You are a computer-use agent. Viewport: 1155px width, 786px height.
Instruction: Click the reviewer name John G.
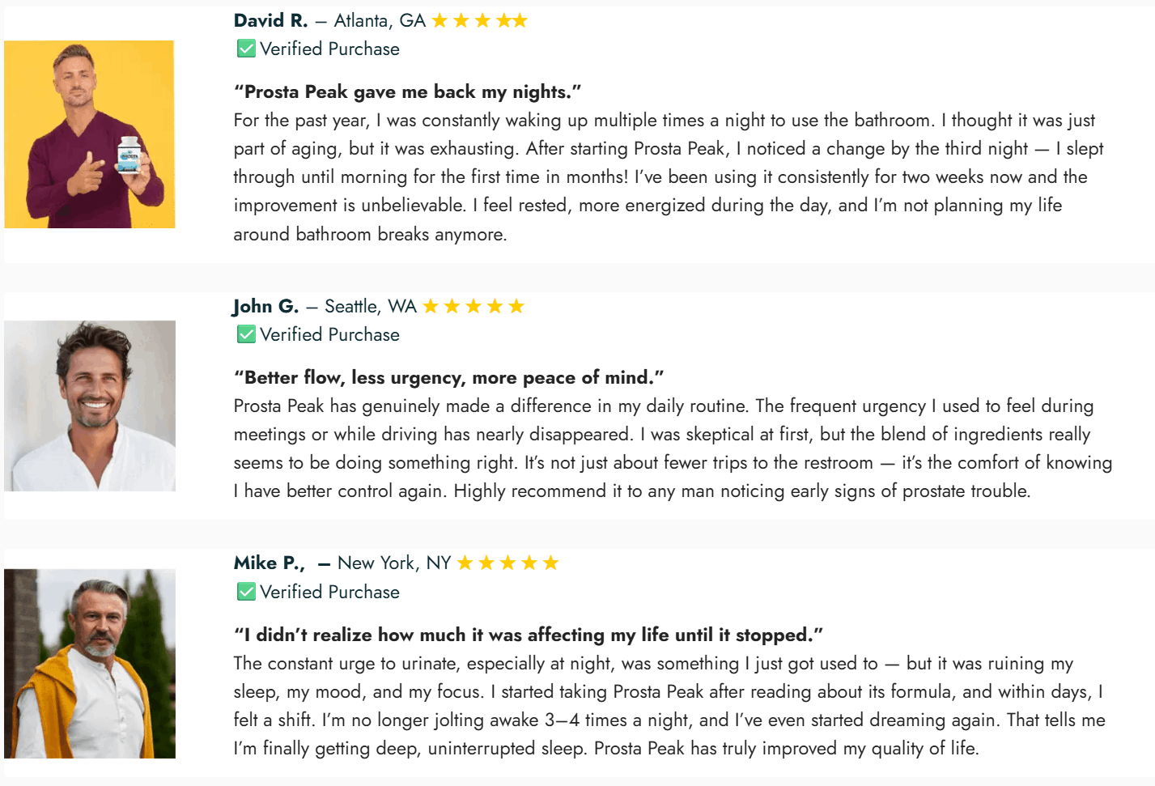(265, 306)
